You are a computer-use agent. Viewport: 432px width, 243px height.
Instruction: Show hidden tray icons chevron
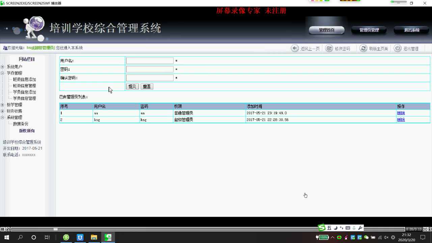coord(332,237)
